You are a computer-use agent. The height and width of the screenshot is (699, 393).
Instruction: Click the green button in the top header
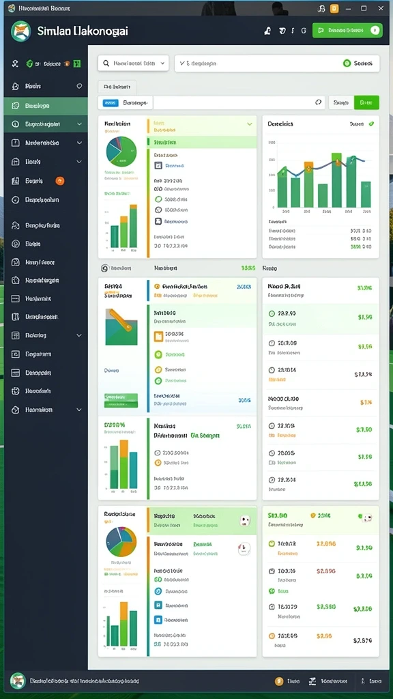tap(347, 30)
